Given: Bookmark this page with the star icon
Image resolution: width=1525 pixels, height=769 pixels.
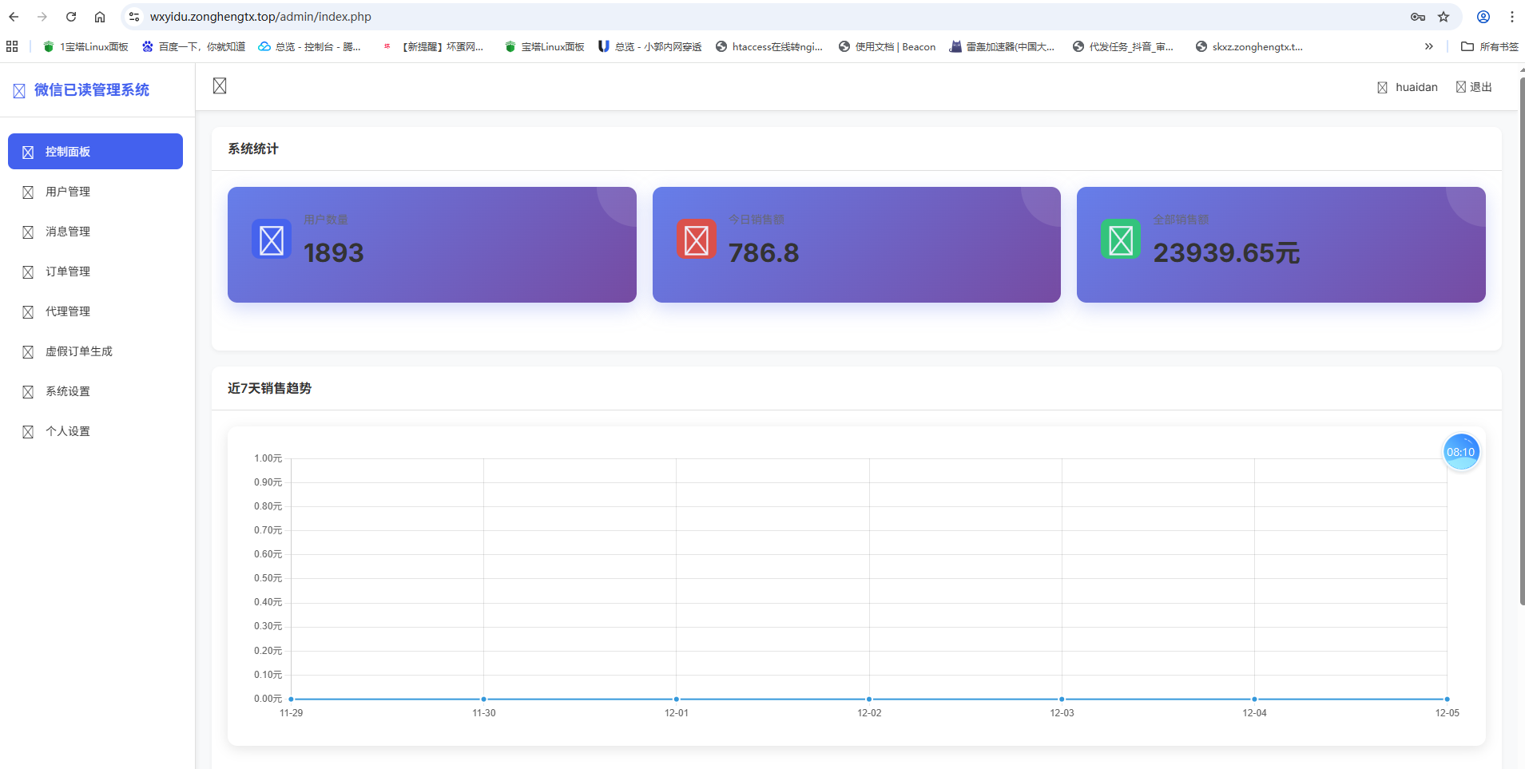Looking at the screenshot, I should click(1444, 17).
